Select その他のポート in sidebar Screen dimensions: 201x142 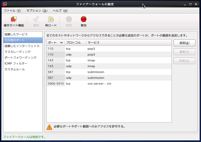[x=23, y=40]
